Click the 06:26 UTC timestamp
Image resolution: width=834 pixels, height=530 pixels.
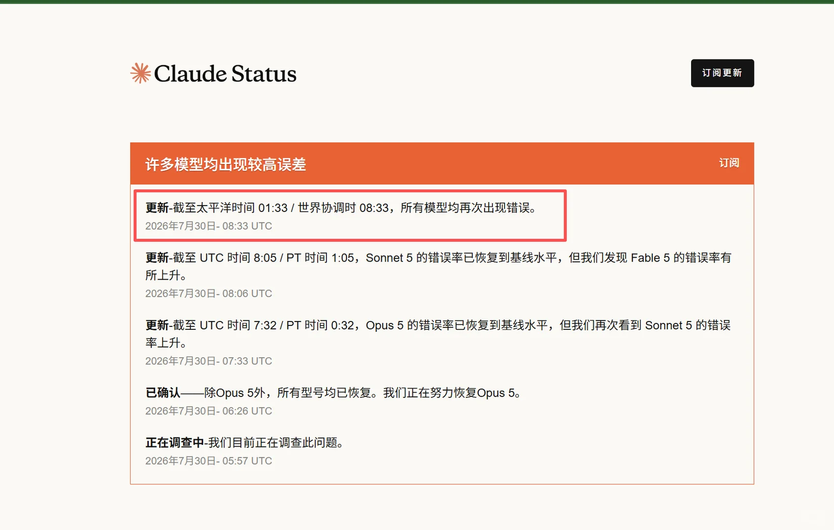coord(209,411)
